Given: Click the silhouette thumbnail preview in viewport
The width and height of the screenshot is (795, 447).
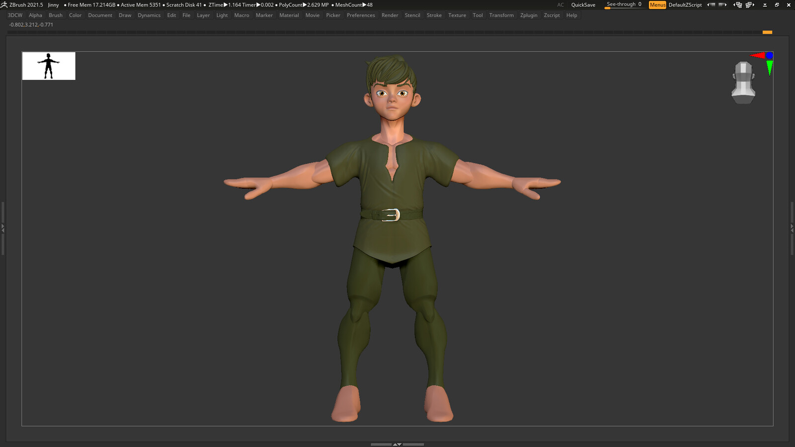Looking at the screenshot, I should pyautogui.click(x=49, y=66).
